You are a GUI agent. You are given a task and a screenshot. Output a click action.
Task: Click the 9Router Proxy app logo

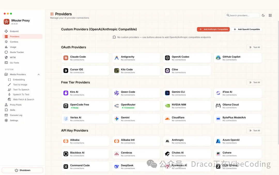click(x=6, y=22)
